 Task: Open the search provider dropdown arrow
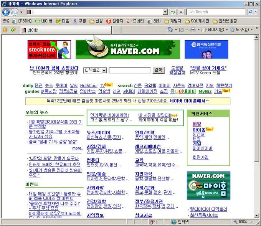click(x=256, y=12)
